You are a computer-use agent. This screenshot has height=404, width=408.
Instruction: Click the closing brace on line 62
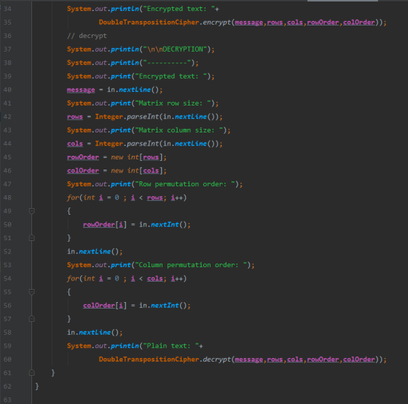tap(37, 387)
